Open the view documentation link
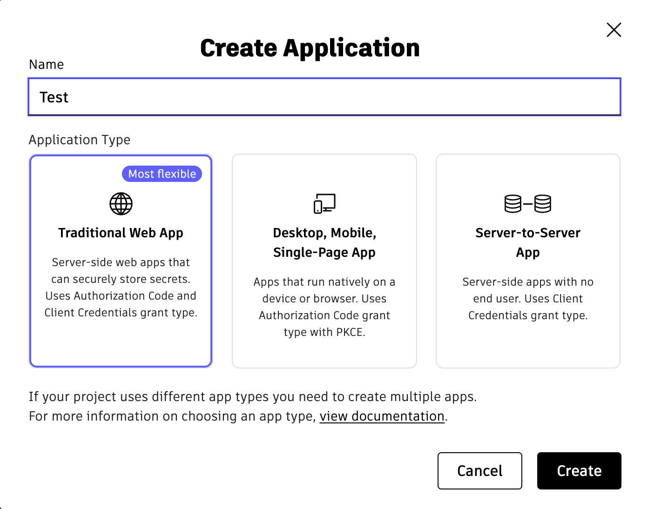 382,416
